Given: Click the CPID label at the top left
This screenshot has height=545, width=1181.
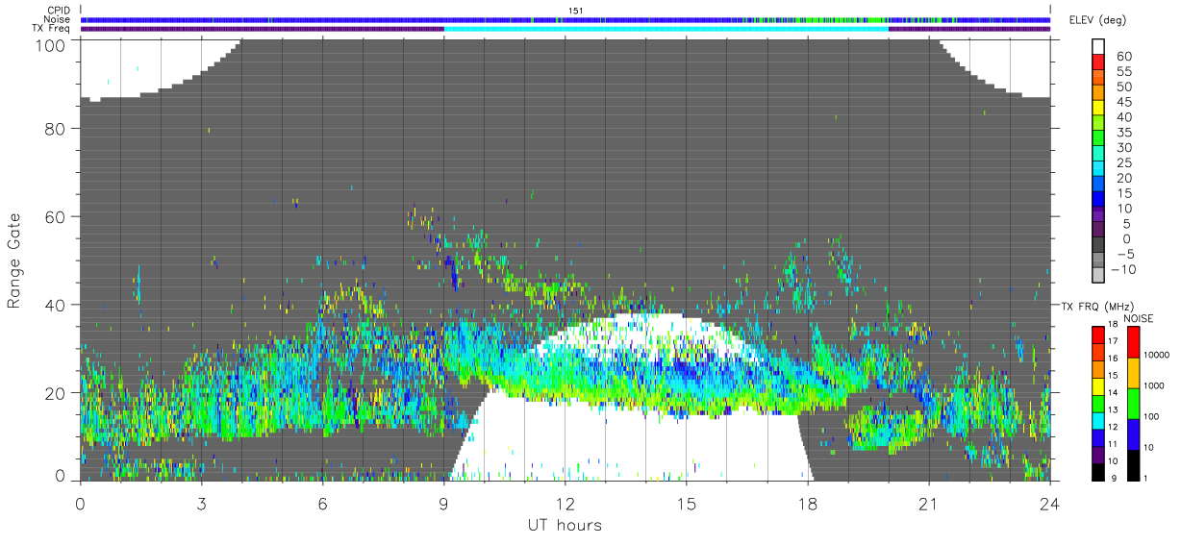Looking at the screenshot, I should click(58, 11).
